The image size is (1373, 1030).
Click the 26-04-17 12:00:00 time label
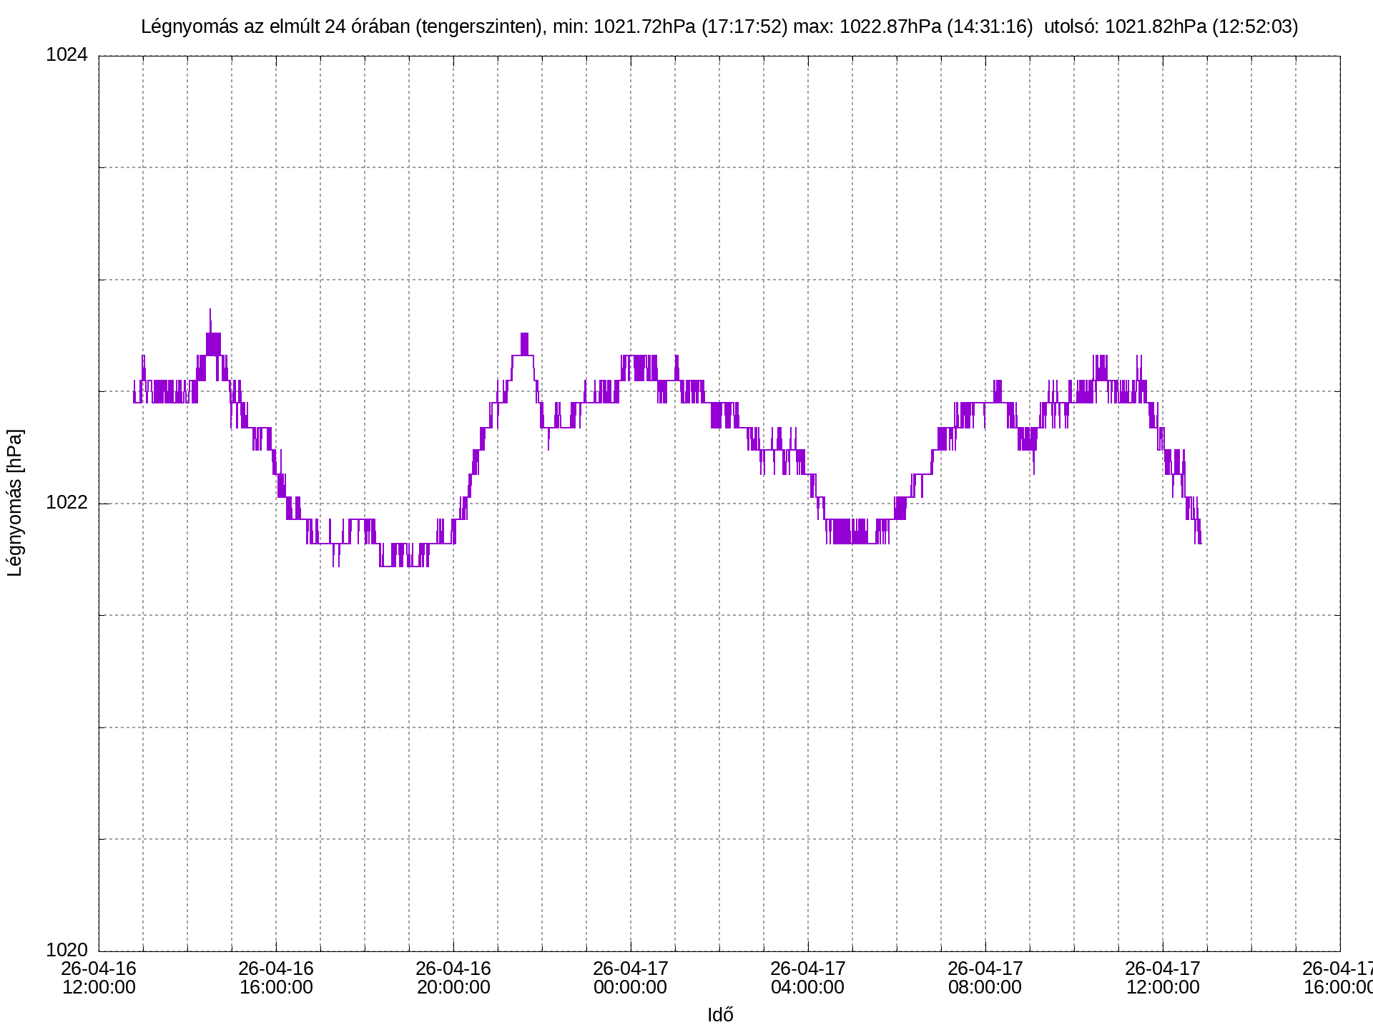pyautogui.click(x=1163, y=978)
